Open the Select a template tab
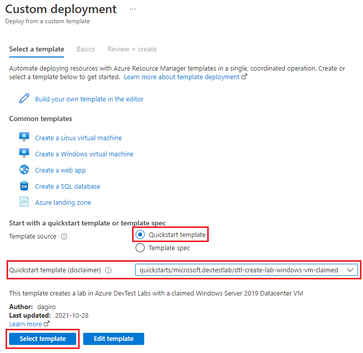This screenshot has height=353, width=363. click(x=37, y=49)
